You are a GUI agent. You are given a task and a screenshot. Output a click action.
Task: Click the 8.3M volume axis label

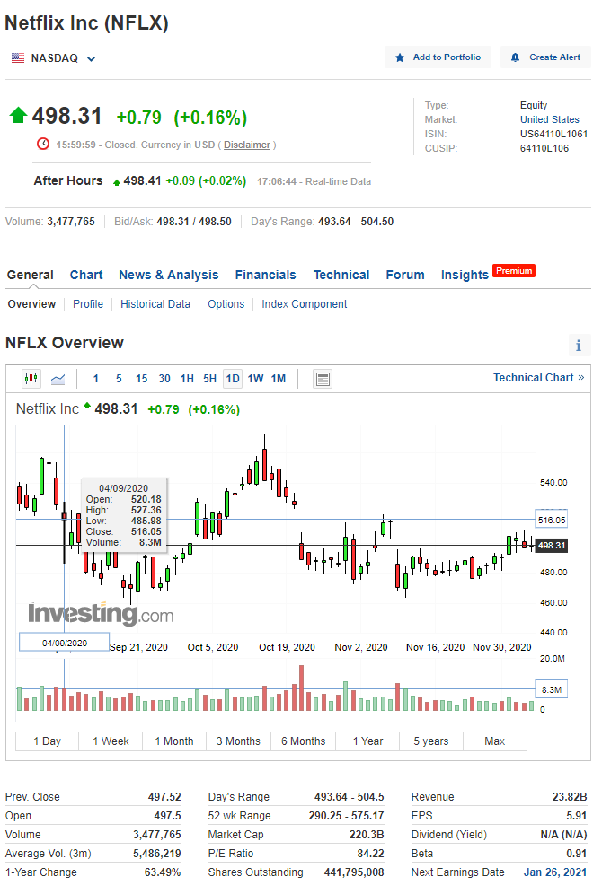tap(551, 690)
